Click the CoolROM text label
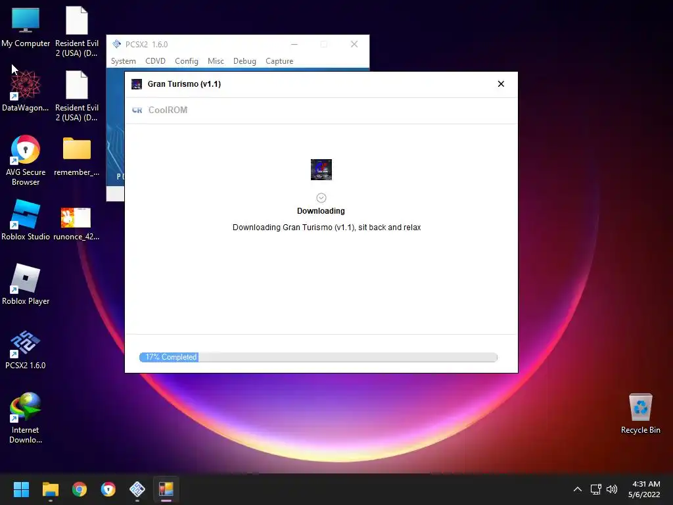Image resolution: width=673 pixels, height=505 pixels. click(168, 110)
